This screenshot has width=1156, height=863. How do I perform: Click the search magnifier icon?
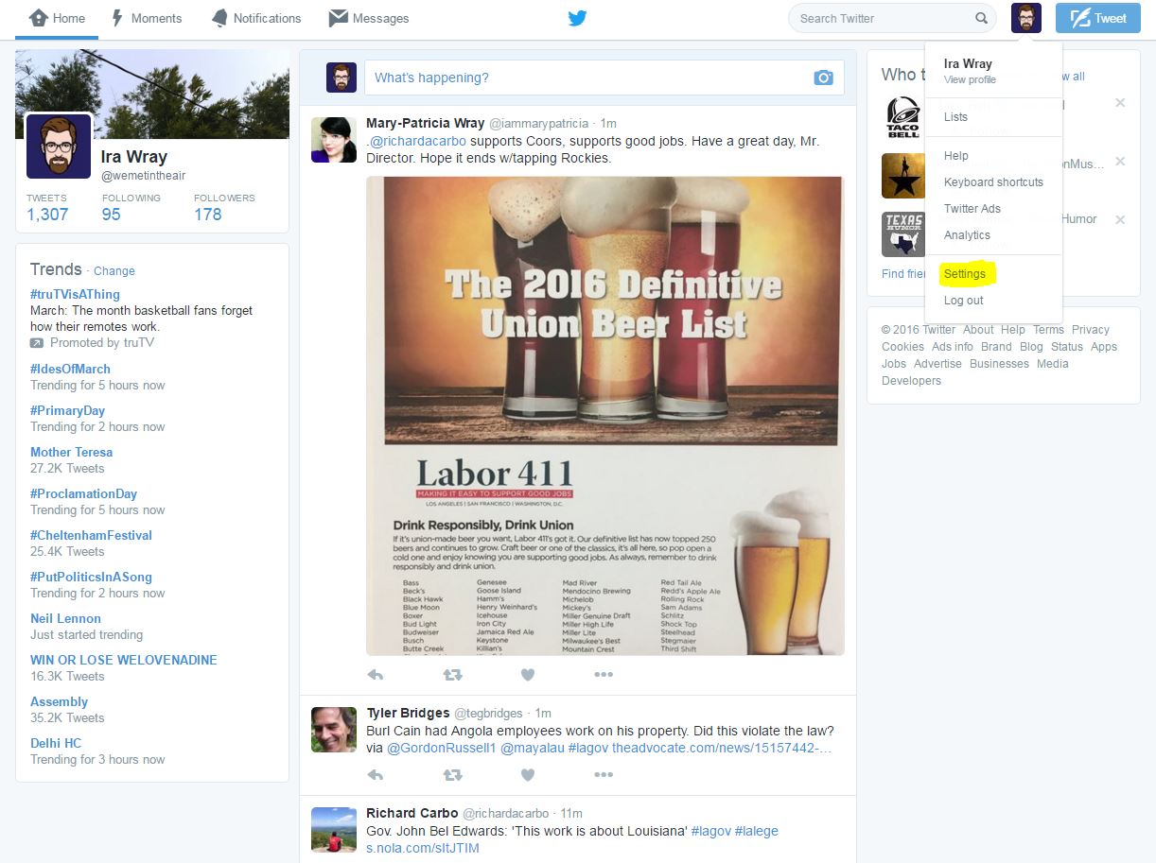[981, 18]
